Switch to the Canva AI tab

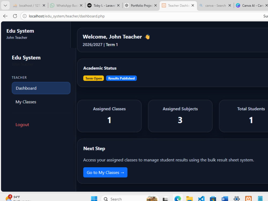click(250, 5)
